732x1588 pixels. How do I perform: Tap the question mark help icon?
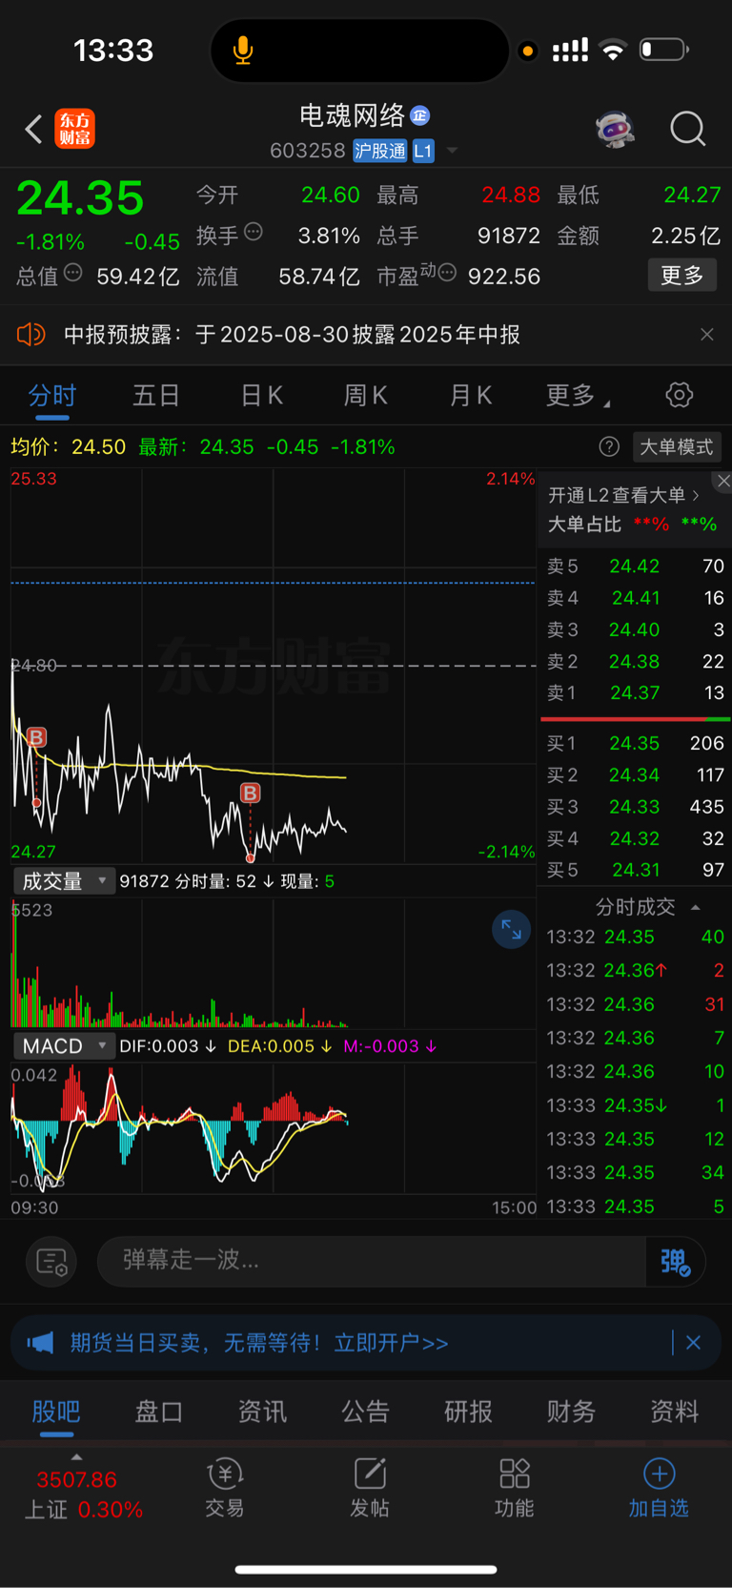coord(609,446)
